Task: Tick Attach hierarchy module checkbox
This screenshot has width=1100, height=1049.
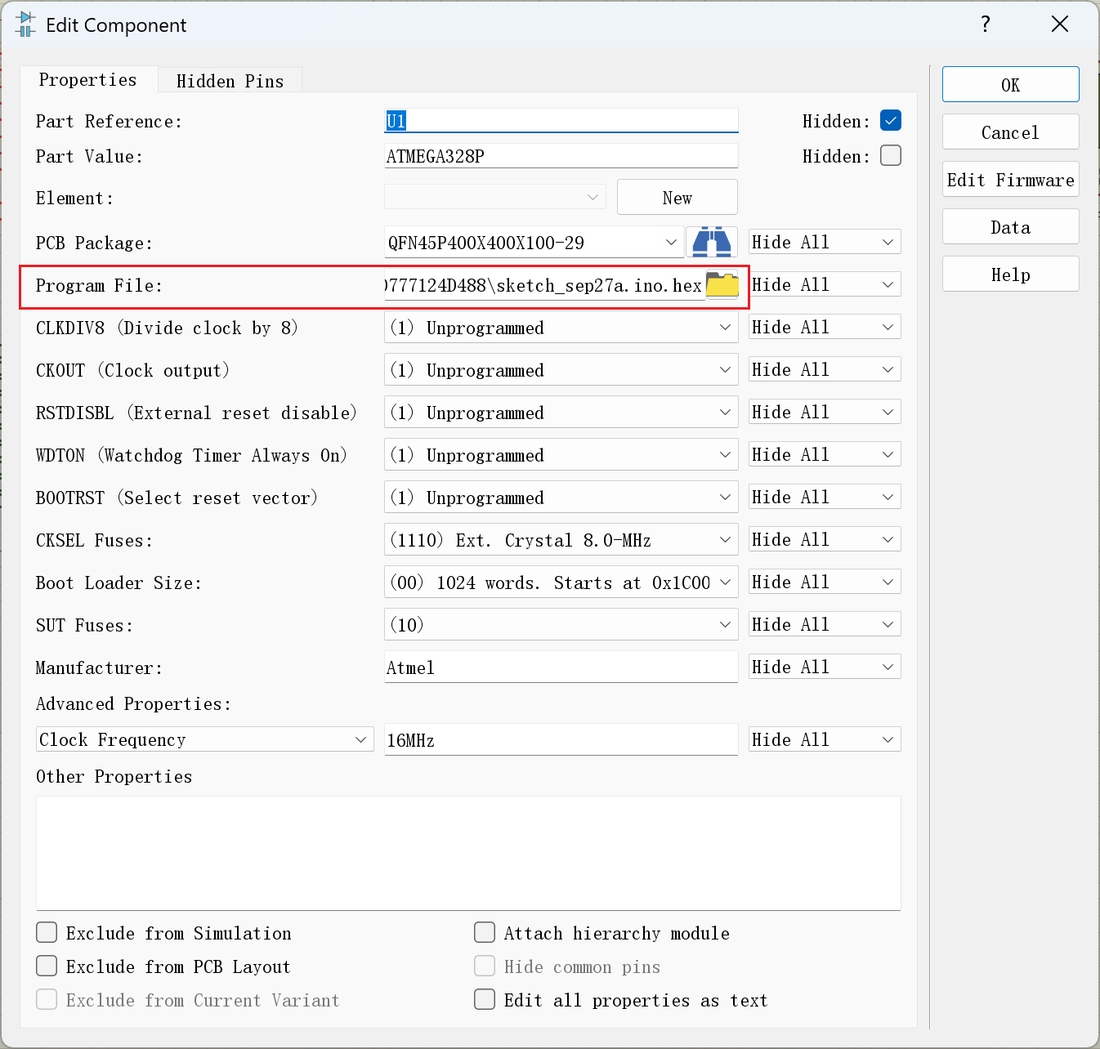Action: 485,933
